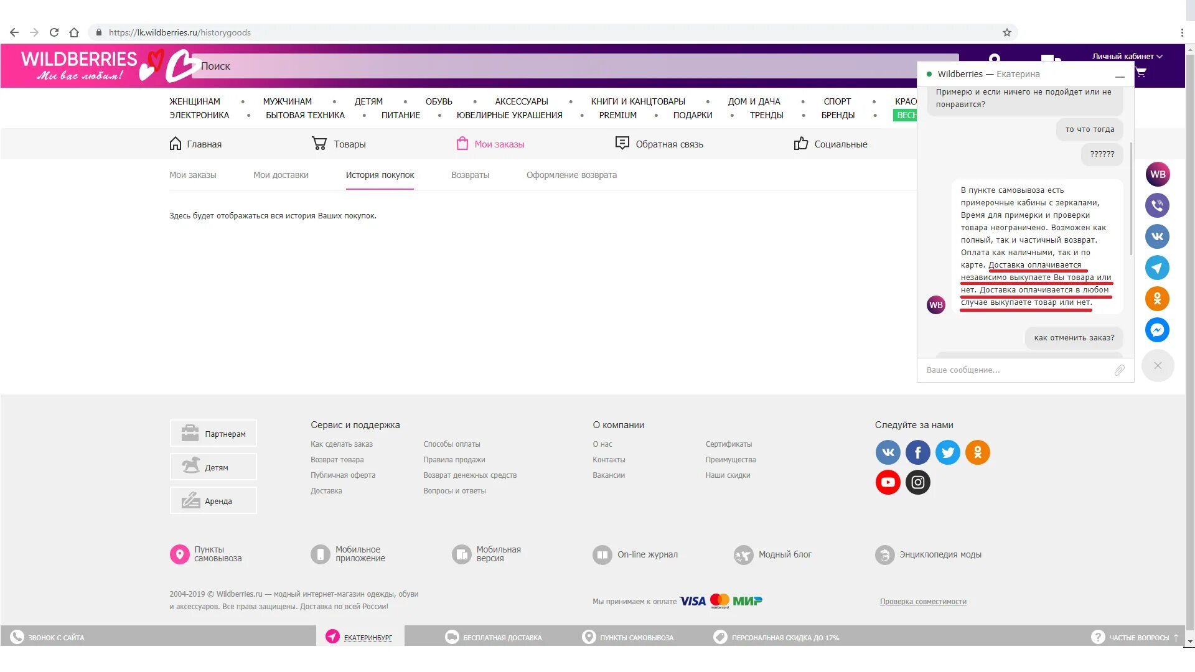Bookmark page with star icon
Image resolution: width=1195 pixels, height=672 pixels.
1006,32
